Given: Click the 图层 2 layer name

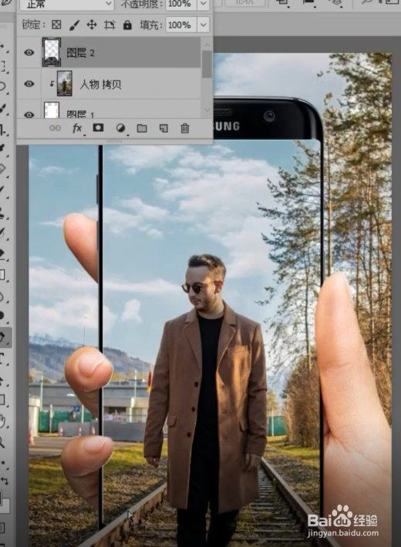Looking at the screenshot, I should tap(81, 53).
